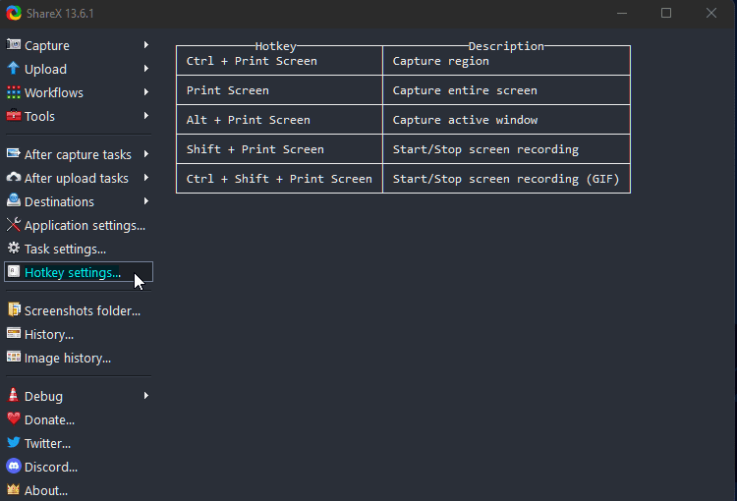Select the 'Ctrl + Print Screen' hotkey cell
Viewport: 737px width, 501px height.
coord(279,61)
